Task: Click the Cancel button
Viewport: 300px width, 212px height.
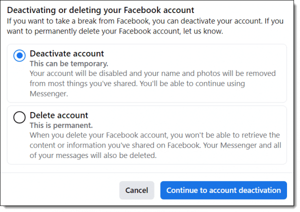Action: (x=136, y=190)
